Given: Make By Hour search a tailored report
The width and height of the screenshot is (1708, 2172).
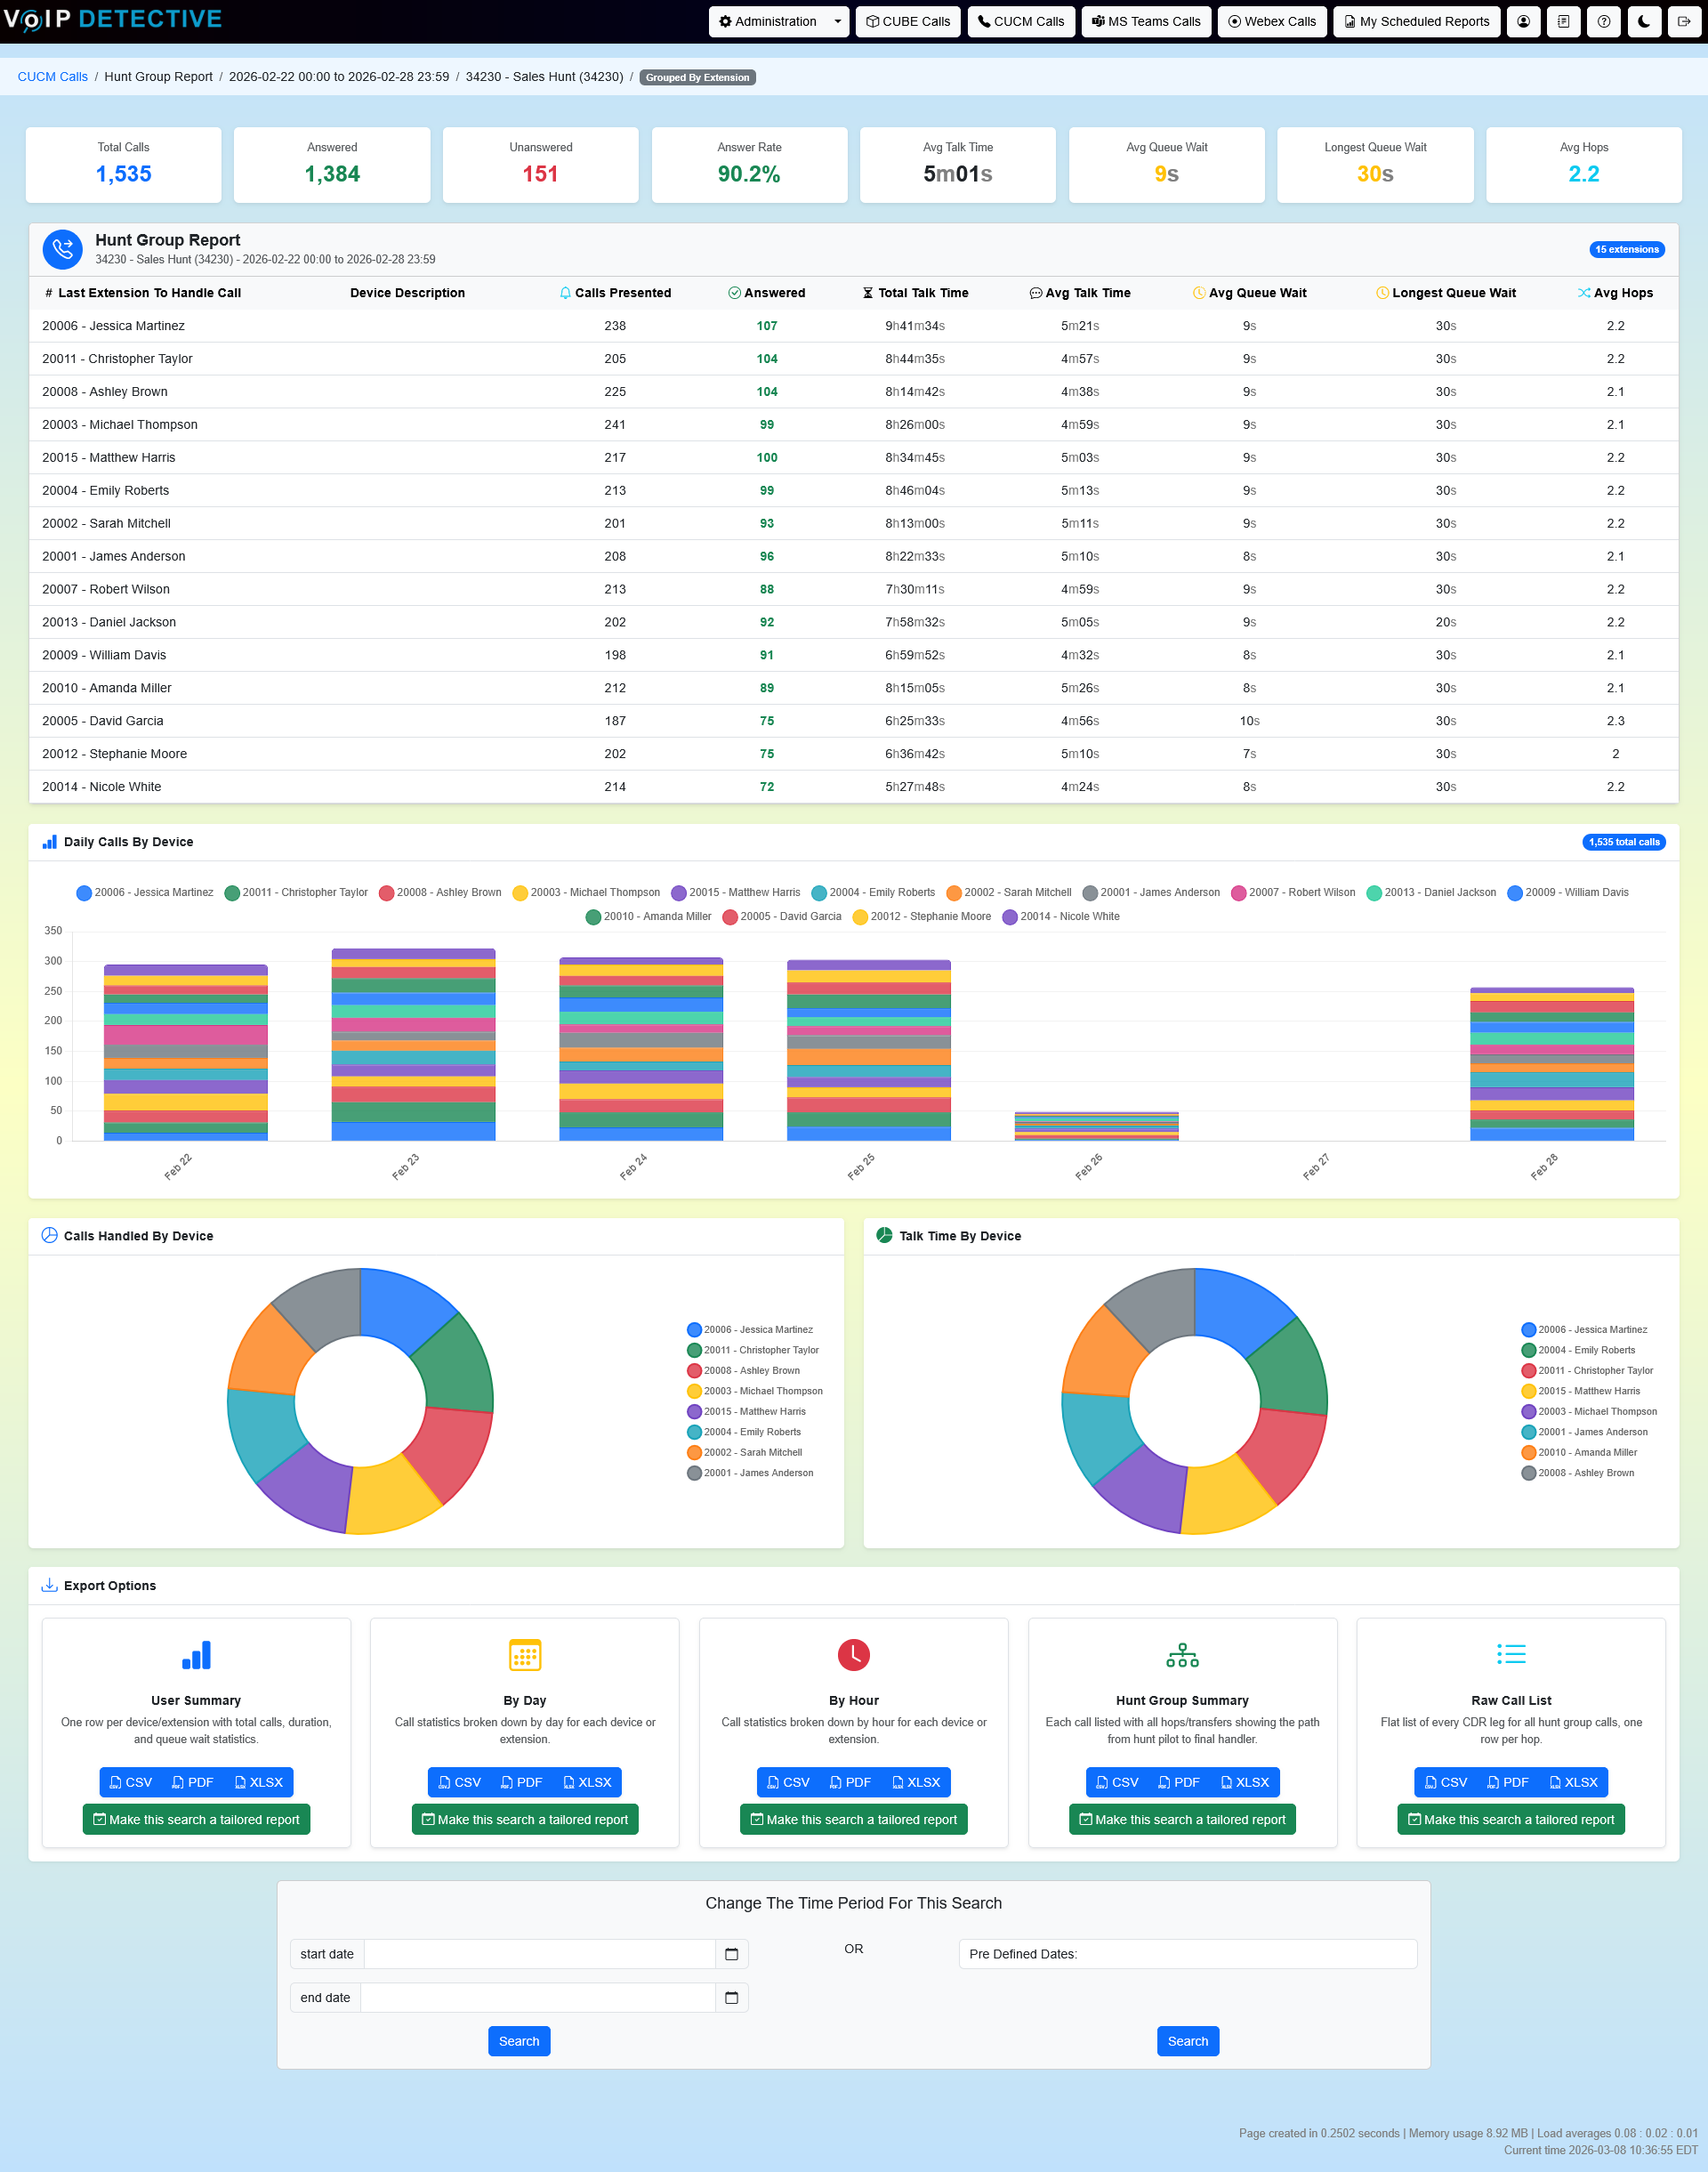Looking at the screenshot, I should point(853,1819).
